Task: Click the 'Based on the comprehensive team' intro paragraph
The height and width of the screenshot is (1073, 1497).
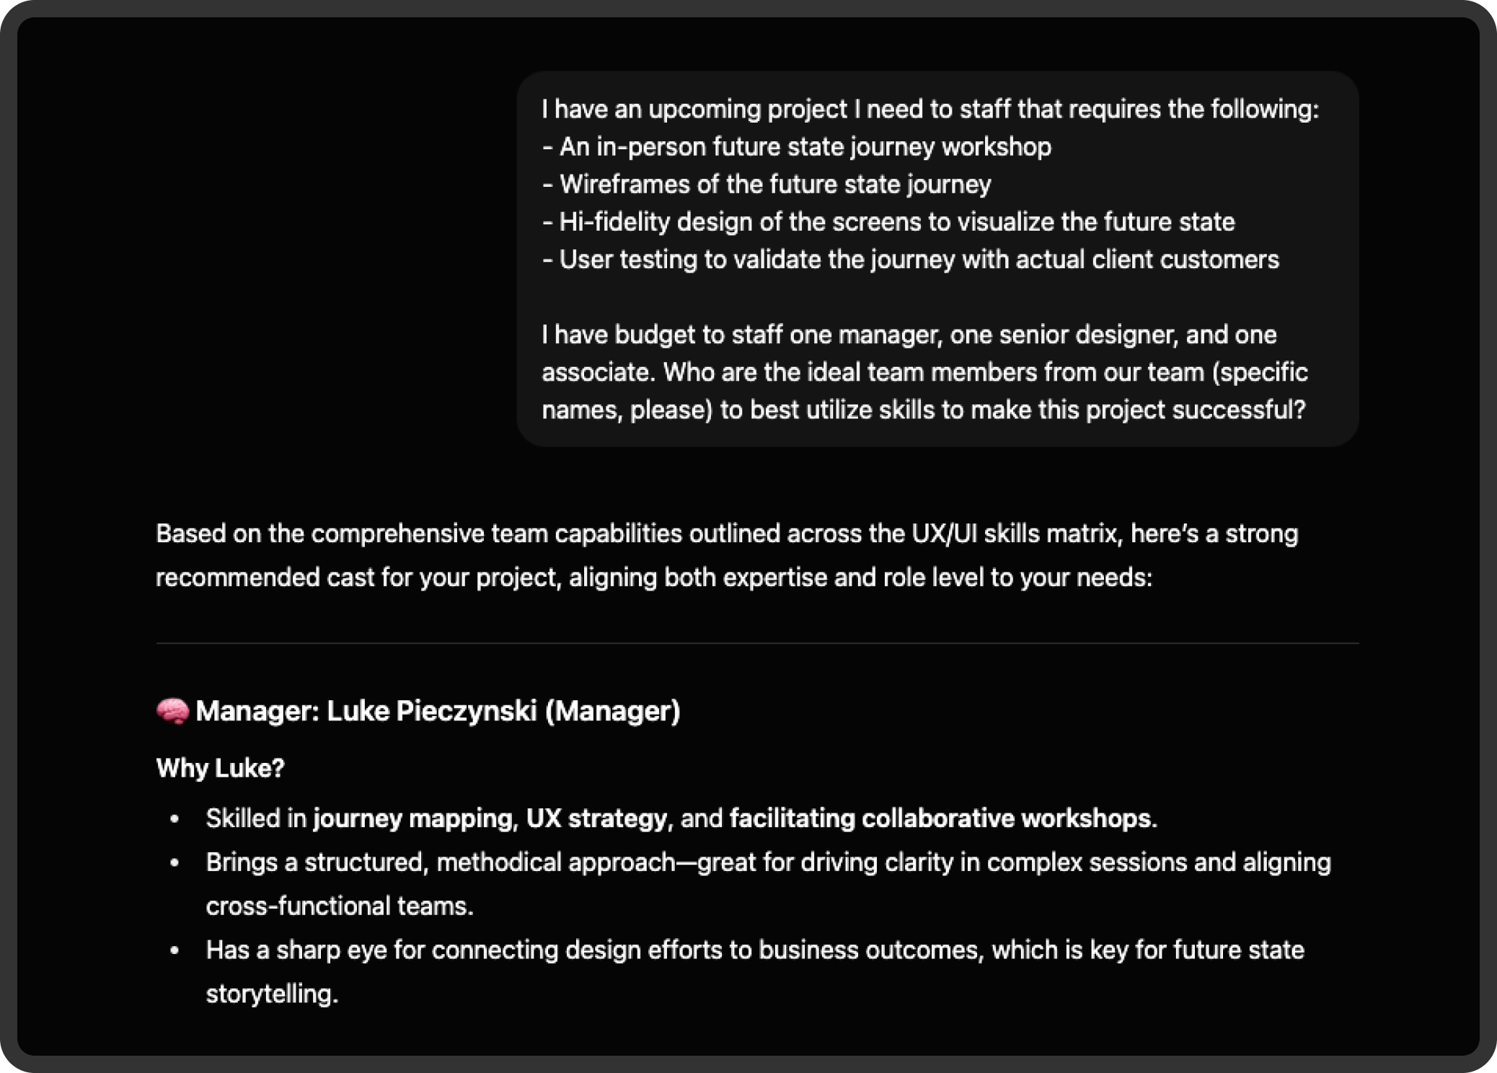Action: tap(727, 555)
